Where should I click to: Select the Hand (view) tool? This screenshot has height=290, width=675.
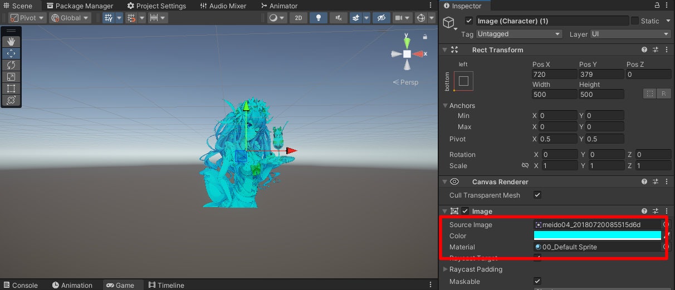tap(11, 42)
